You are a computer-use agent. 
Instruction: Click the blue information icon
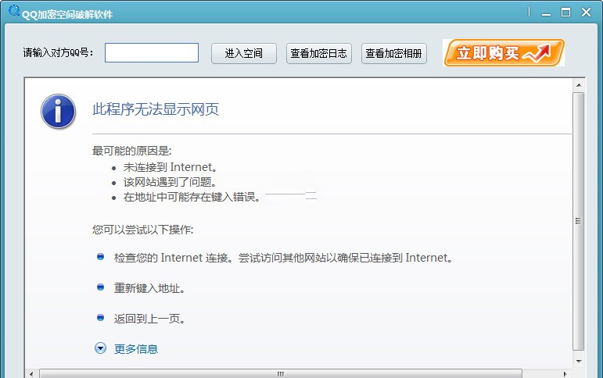click(x=58, y=112)
